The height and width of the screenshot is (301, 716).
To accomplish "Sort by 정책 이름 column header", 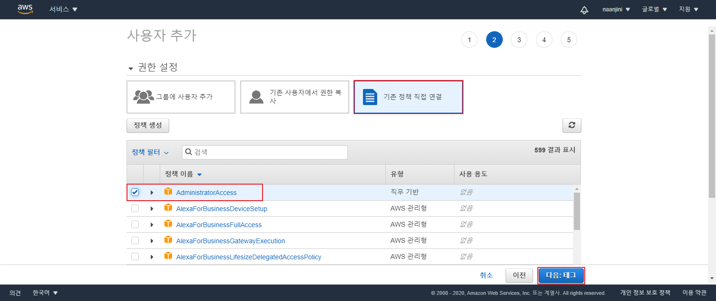I will pyautogui.click(x=183, y=174).
